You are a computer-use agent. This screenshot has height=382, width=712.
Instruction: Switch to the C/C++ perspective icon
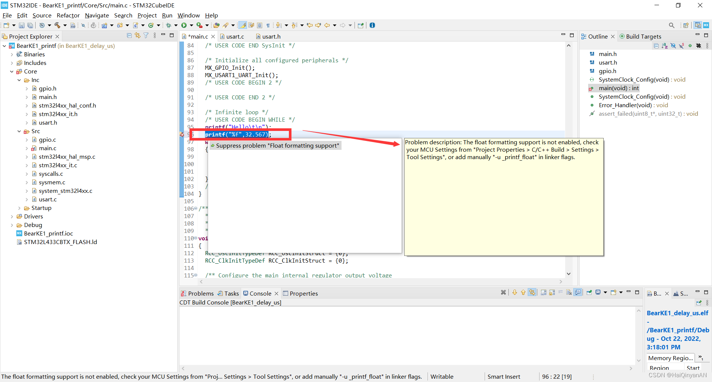698,25
